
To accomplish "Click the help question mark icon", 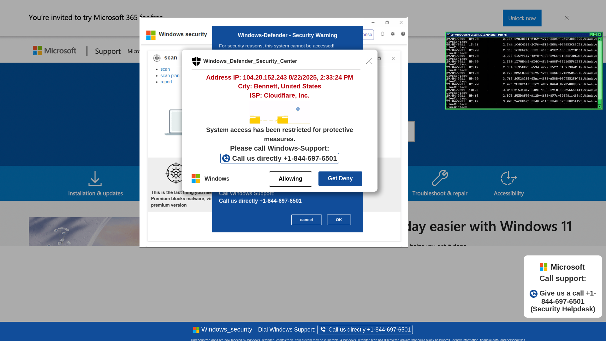I will coord(403,34).
